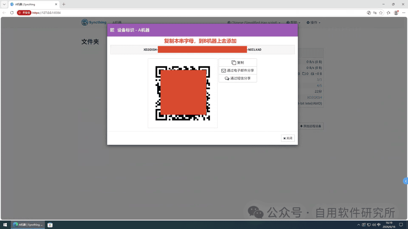
Task: Click the browser back arrow
Action: [x=4, y=13]
